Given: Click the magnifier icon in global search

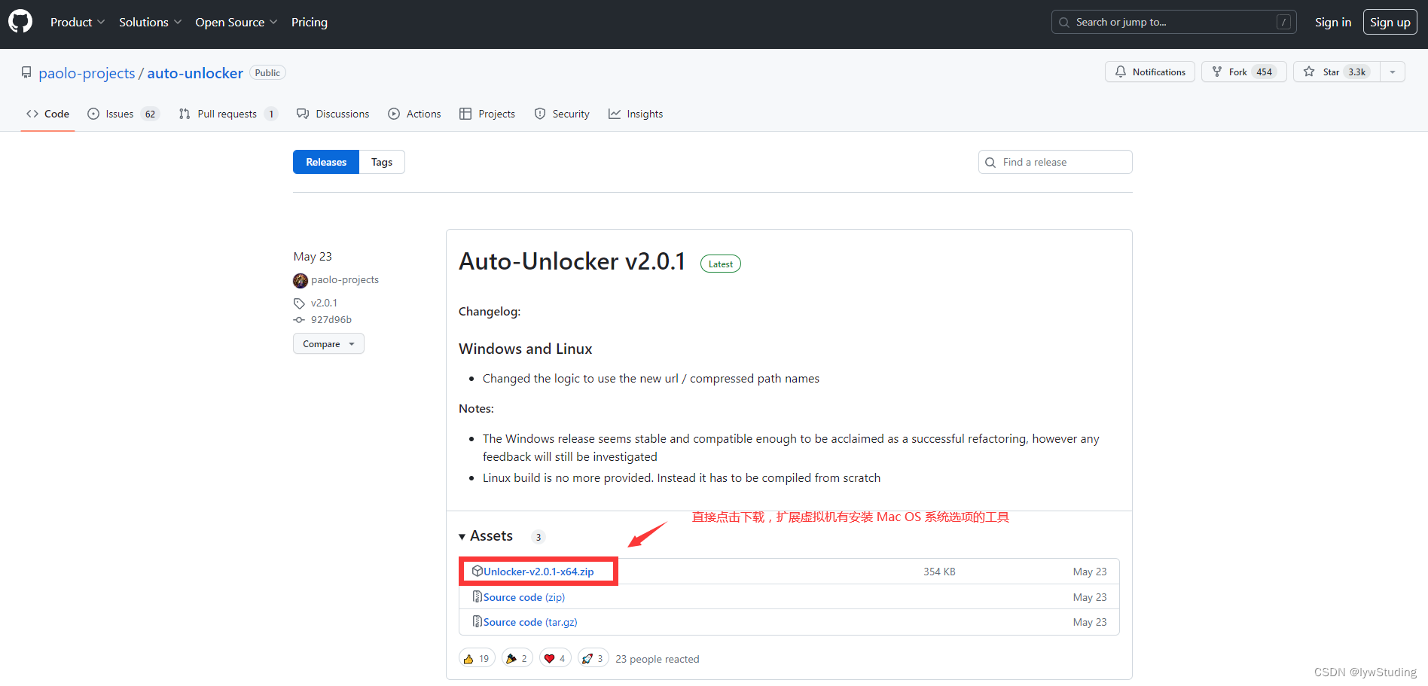Looking at the screenshot, I should [x=1064, y=23].
